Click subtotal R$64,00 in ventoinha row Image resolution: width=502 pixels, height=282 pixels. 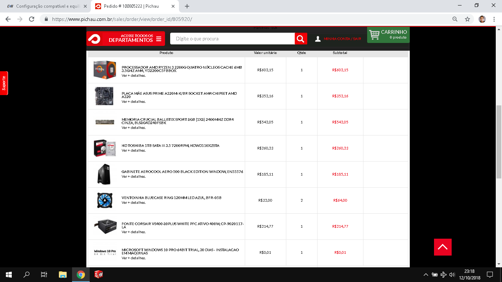[x=340, y=200]
